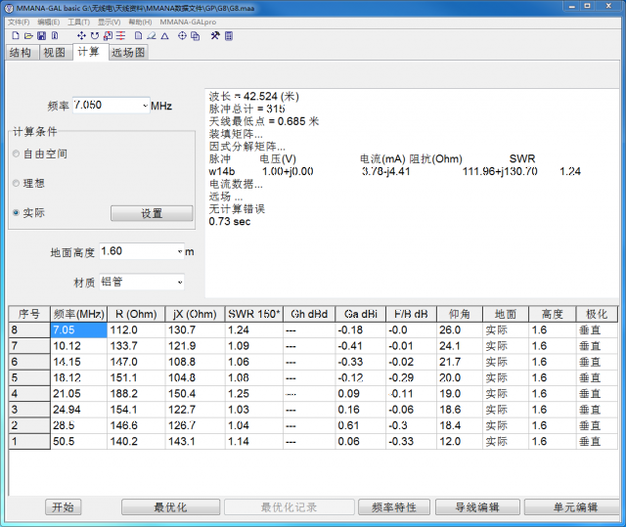Click the red stacking lines toolbar icon
This screenshot has width=626, height=527.
click(120, 36)
